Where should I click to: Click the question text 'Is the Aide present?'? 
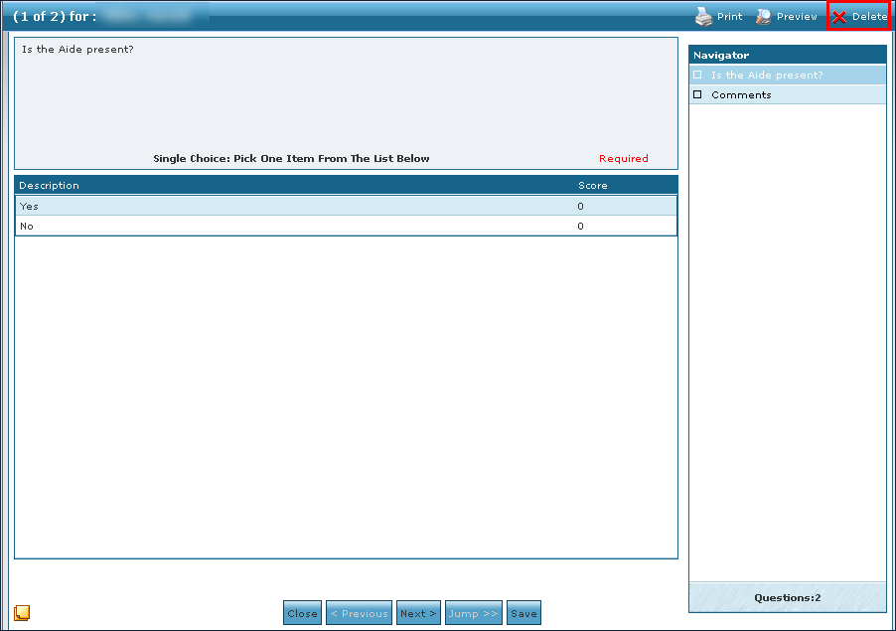pos(77,49)
